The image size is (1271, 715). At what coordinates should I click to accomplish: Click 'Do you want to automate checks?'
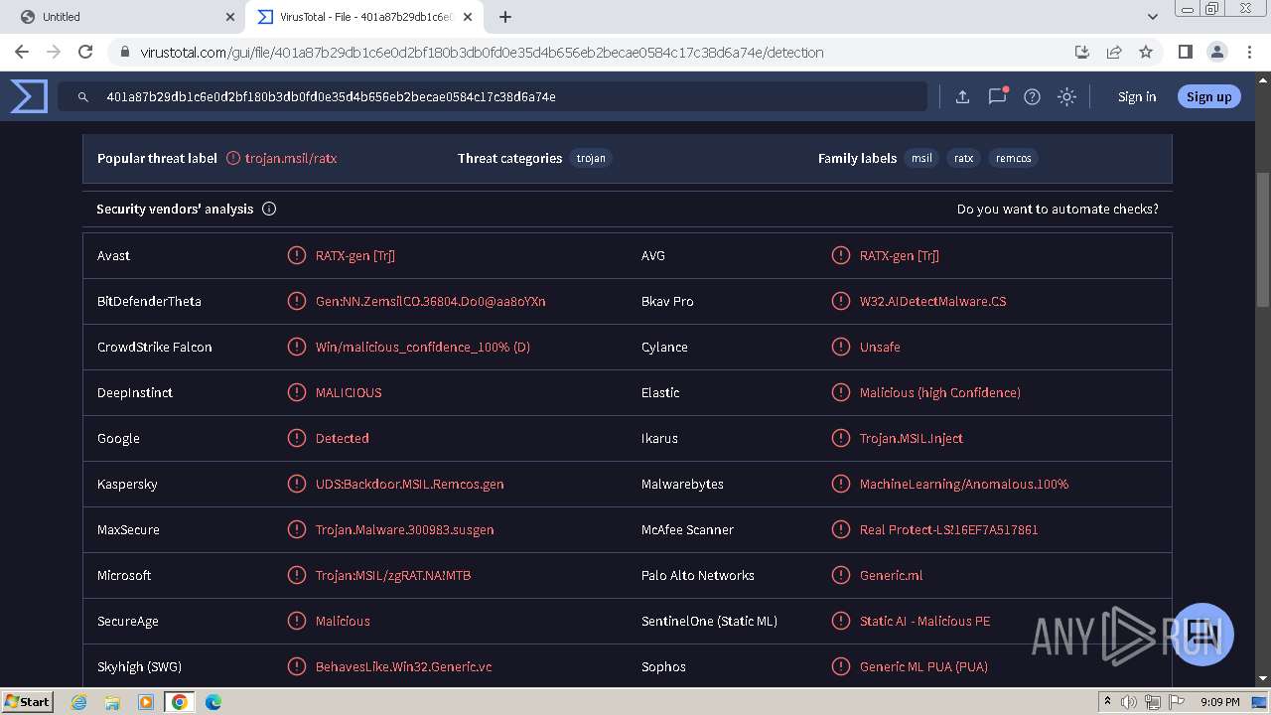pyautogui.click(x=1058, y=209)
